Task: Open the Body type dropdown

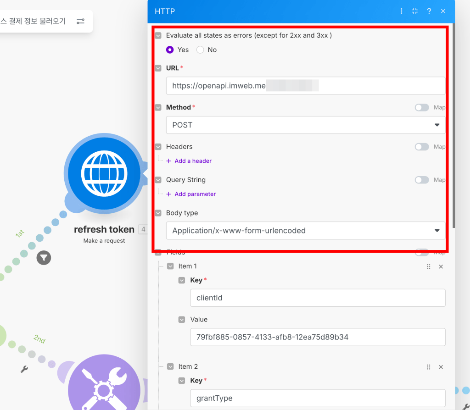Action: pos(305,231)
